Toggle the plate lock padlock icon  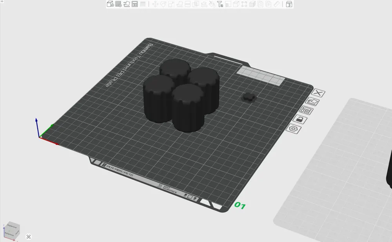[x=300, y=119]
